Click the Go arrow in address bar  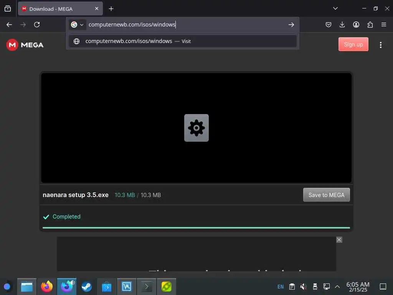click(291, 25)
